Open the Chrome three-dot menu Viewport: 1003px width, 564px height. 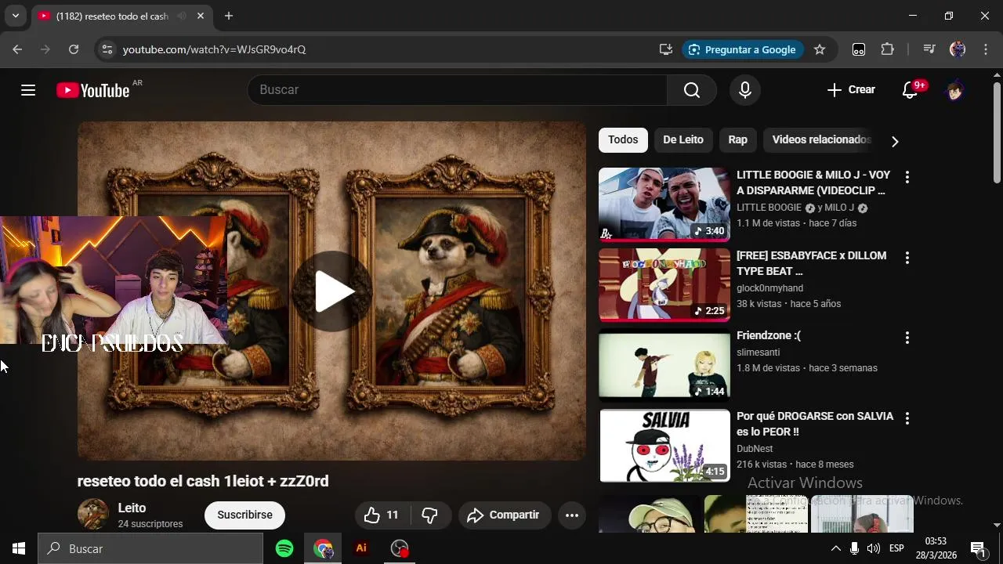click(x=986, y=49)
